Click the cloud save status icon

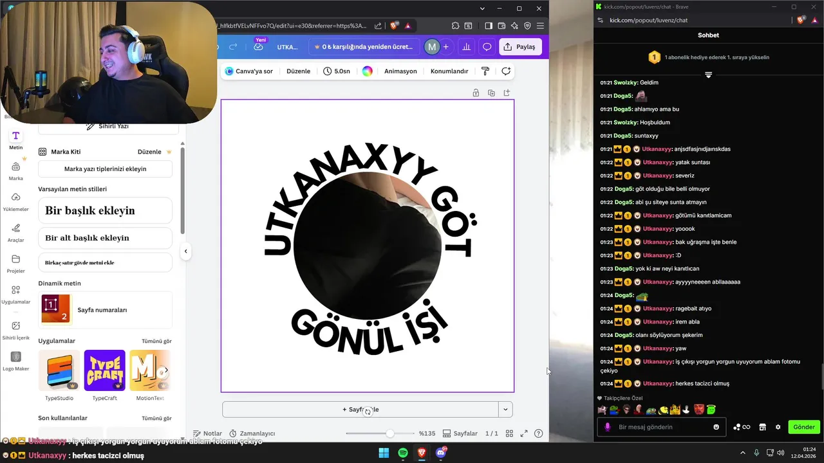coord(258,47)
